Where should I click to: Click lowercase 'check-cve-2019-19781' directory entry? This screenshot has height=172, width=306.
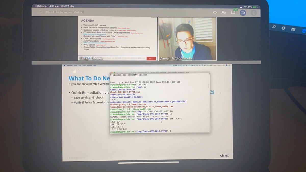pos(123,95)
